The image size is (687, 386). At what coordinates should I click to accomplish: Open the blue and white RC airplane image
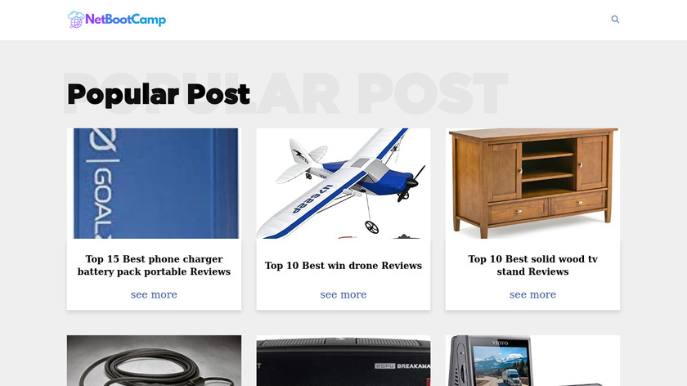coord(343,183)
